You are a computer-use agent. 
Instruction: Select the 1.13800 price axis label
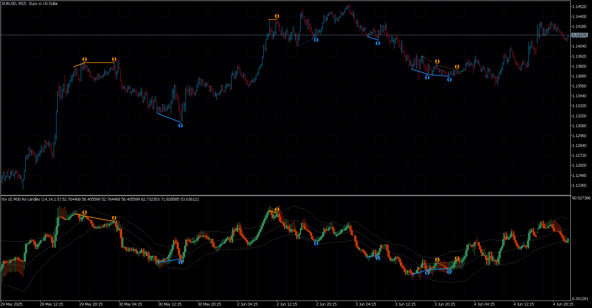point(579,66)
